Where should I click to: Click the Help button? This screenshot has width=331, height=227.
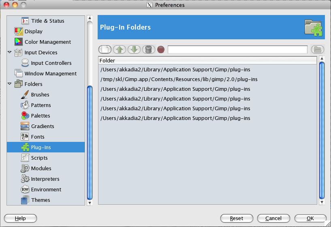click(x=21, y=218)
